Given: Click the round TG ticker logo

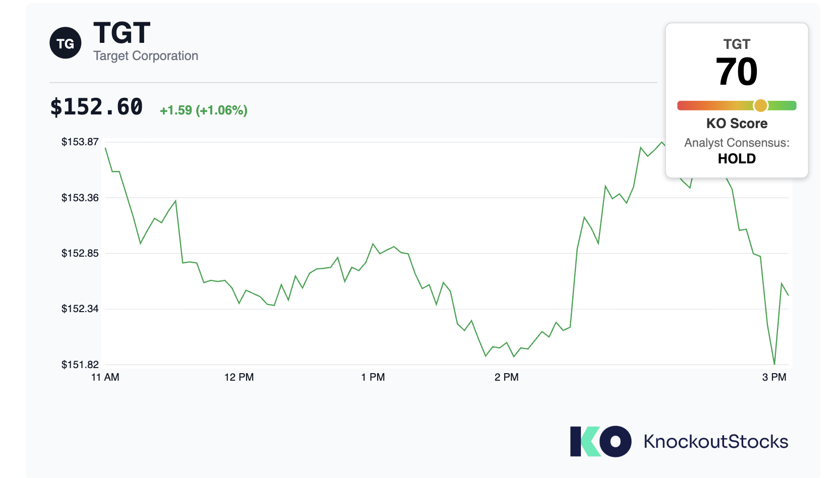Looking at the screenshot, I should click(66, 43).
